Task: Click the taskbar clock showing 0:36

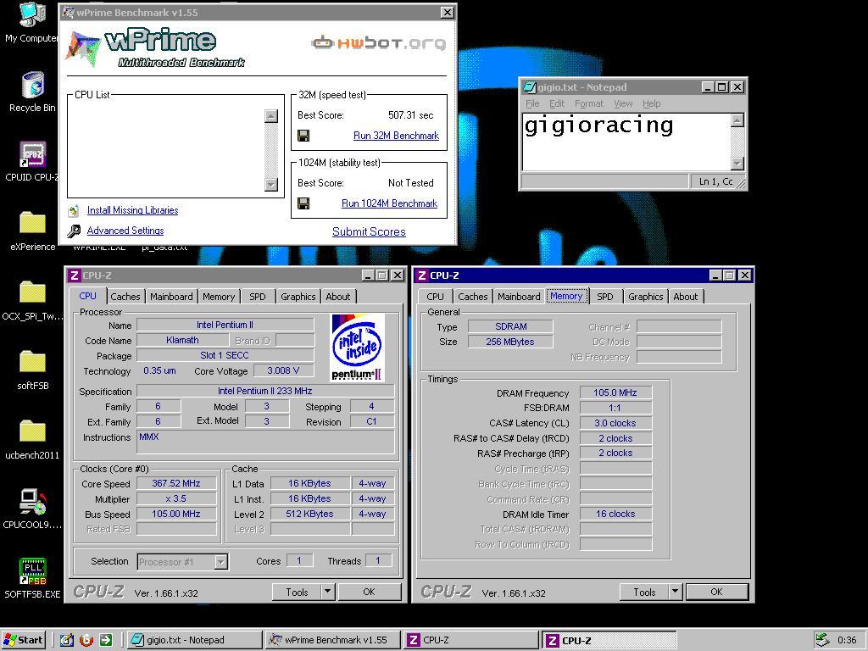Action: click(847, 640)
